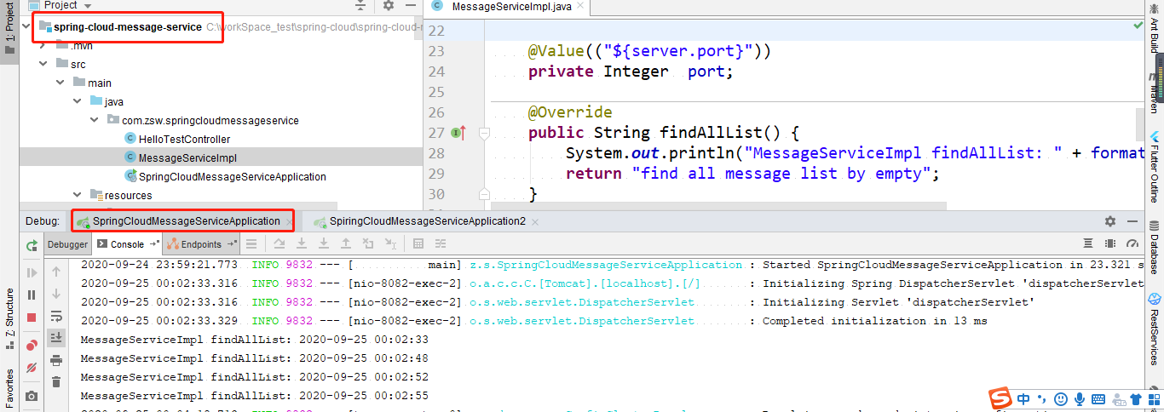Collapse all in Project panel
Viewport: 1164px width, 412px height.
tap(361, 5)
